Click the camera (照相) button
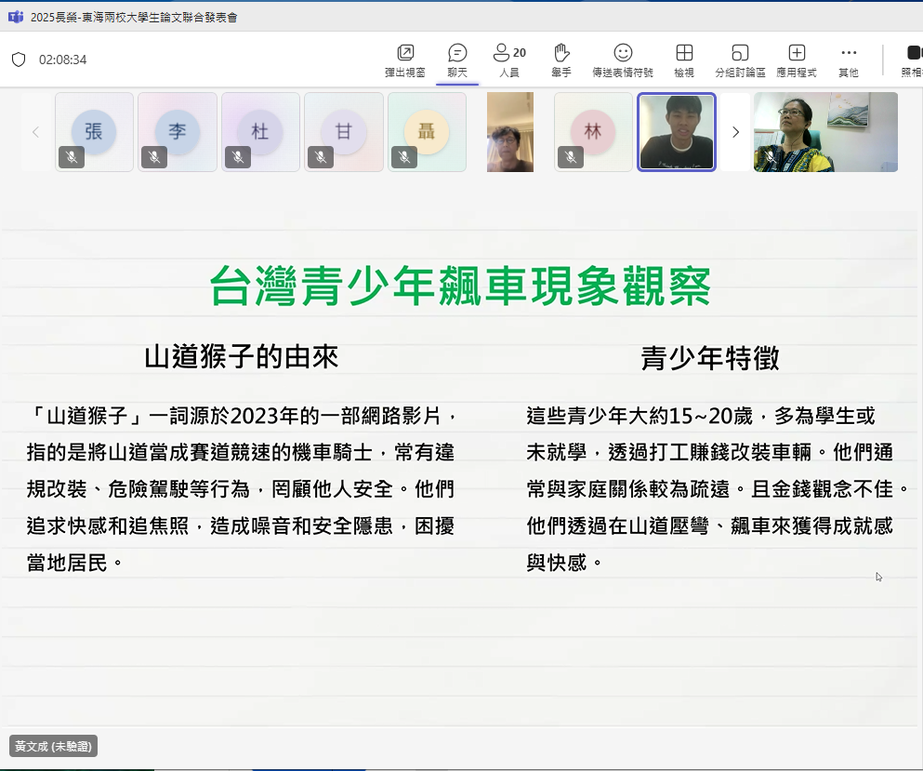The width and height of the screenshot is (923, 771). coord(912,60)
